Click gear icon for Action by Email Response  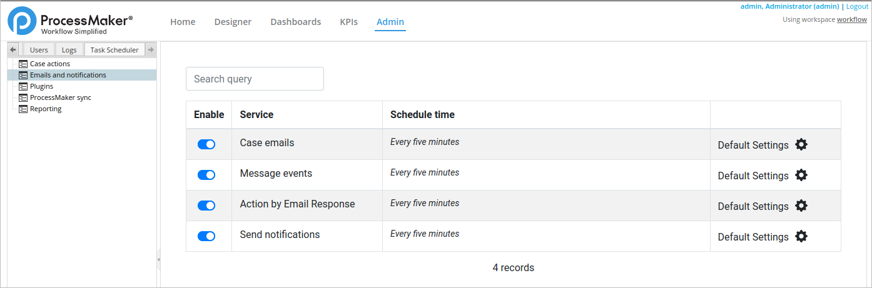[801, 206]
